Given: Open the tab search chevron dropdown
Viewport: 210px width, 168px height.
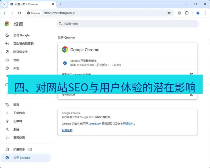Looking at the screenshot, I should tap(4, 4).
